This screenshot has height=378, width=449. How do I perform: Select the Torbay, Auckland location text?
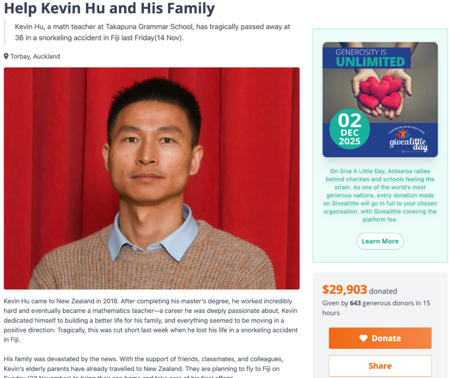click(x=35, y=56)
